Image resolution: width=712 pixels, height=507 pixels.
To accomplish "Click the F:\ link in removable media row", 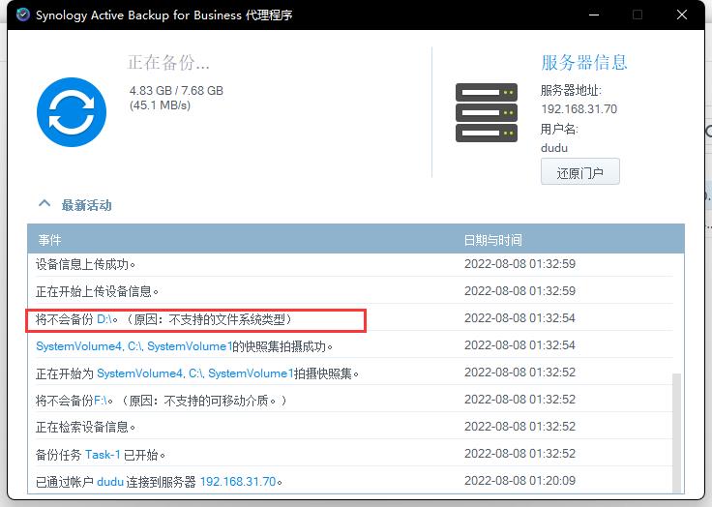I will [101, 401].
